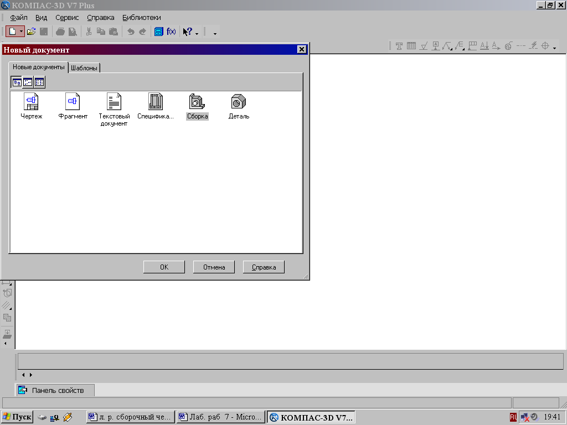This screenshot has height=425, width=567.
Task: Click the New document toolbar icon
Action: [12, 32]
